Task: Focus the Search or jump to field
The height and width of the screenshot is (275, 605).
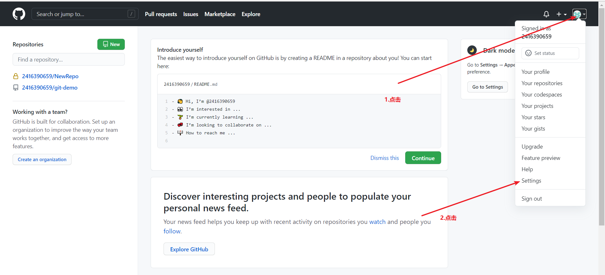Action: pyautogui.click(x=85, y=14)
